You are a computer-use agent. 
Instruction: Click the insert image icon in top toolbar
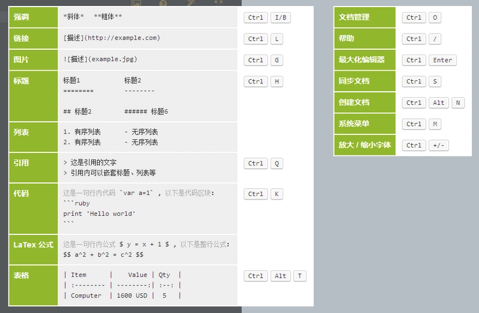click(136, 3)
